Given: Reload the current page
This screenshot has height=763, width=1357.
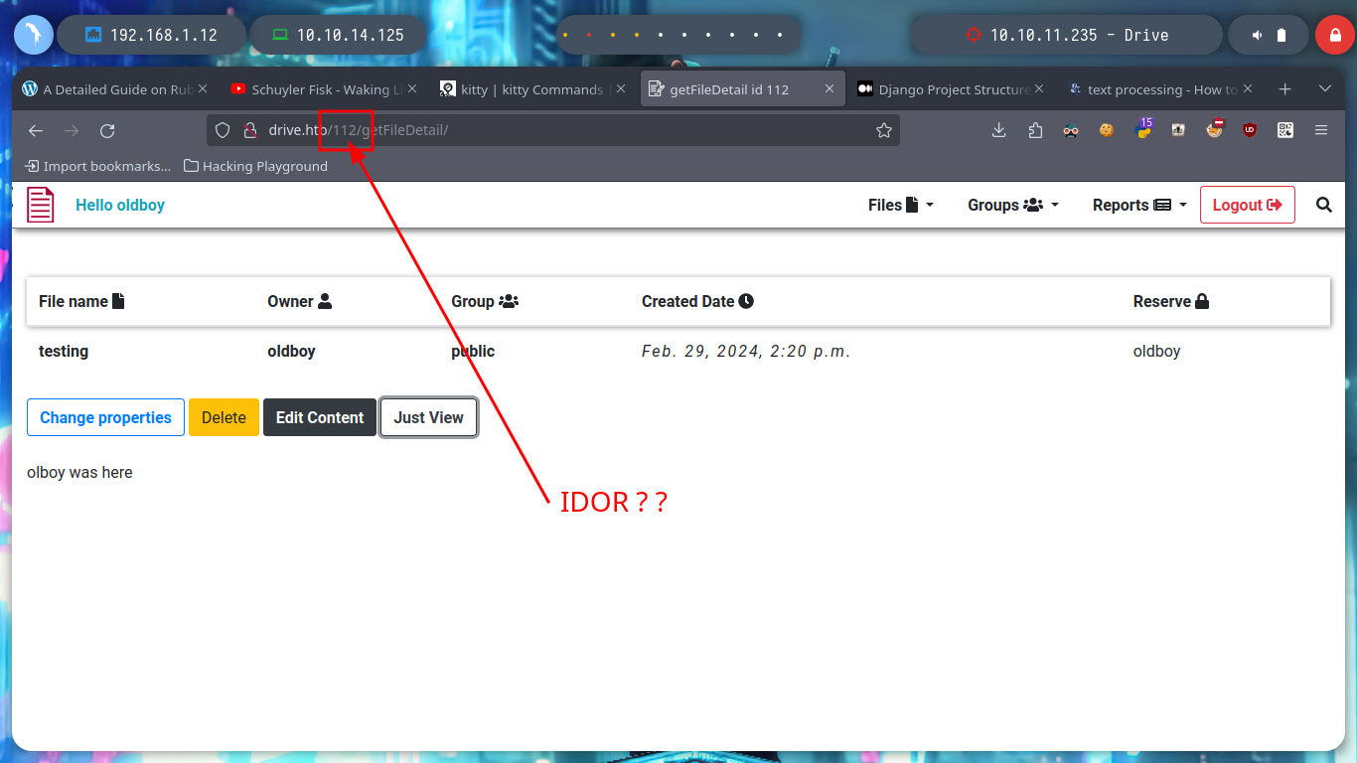Looking at the screenshot, I should (x=107, y=130).
